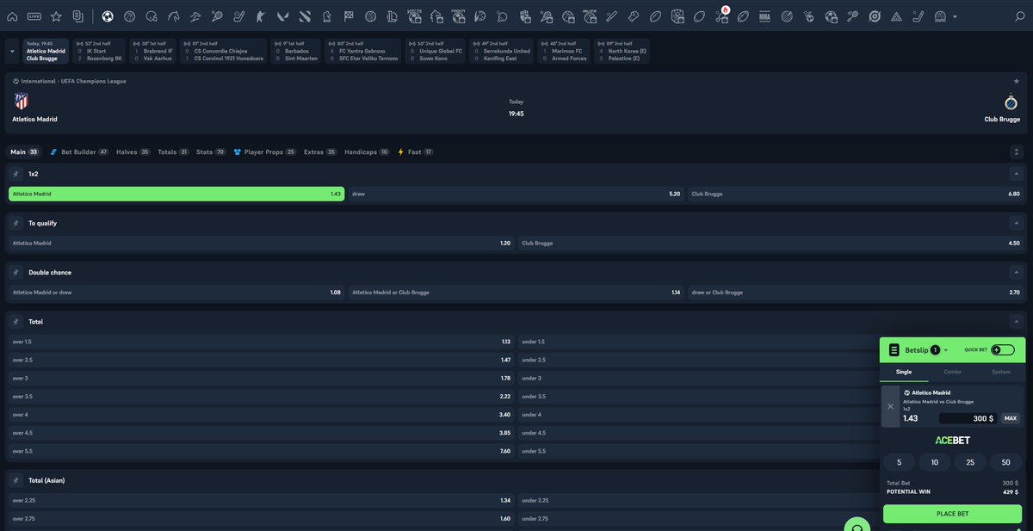Select the billiards triangle rack icon
1033x531 pixels.
[895, 16]
